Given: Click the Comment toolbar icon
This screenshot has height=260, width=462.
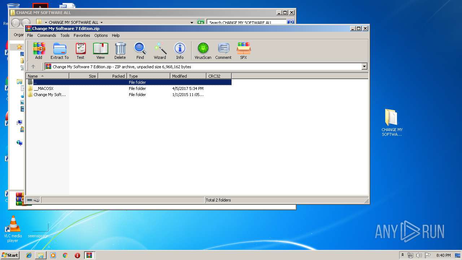Looking at the screenshot, I should (223, 51).
